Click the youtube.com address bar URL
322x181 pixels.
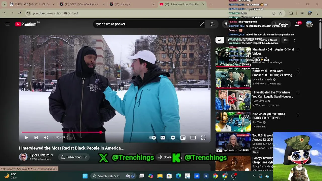[55, 13]
